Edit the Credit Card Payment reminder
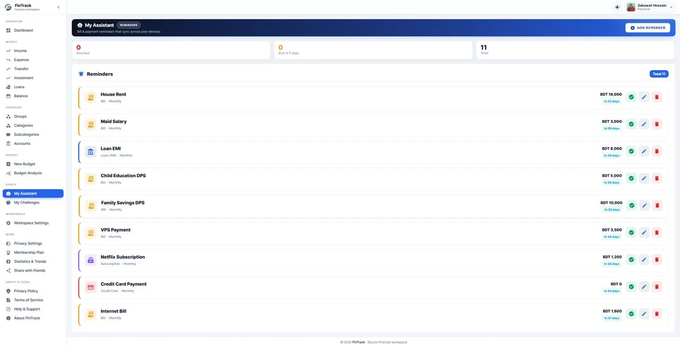Screen dimensions: 680x347 pyautogui.click(x=644, y=287)
